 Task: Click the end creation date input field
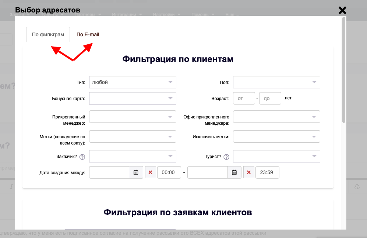208,172
